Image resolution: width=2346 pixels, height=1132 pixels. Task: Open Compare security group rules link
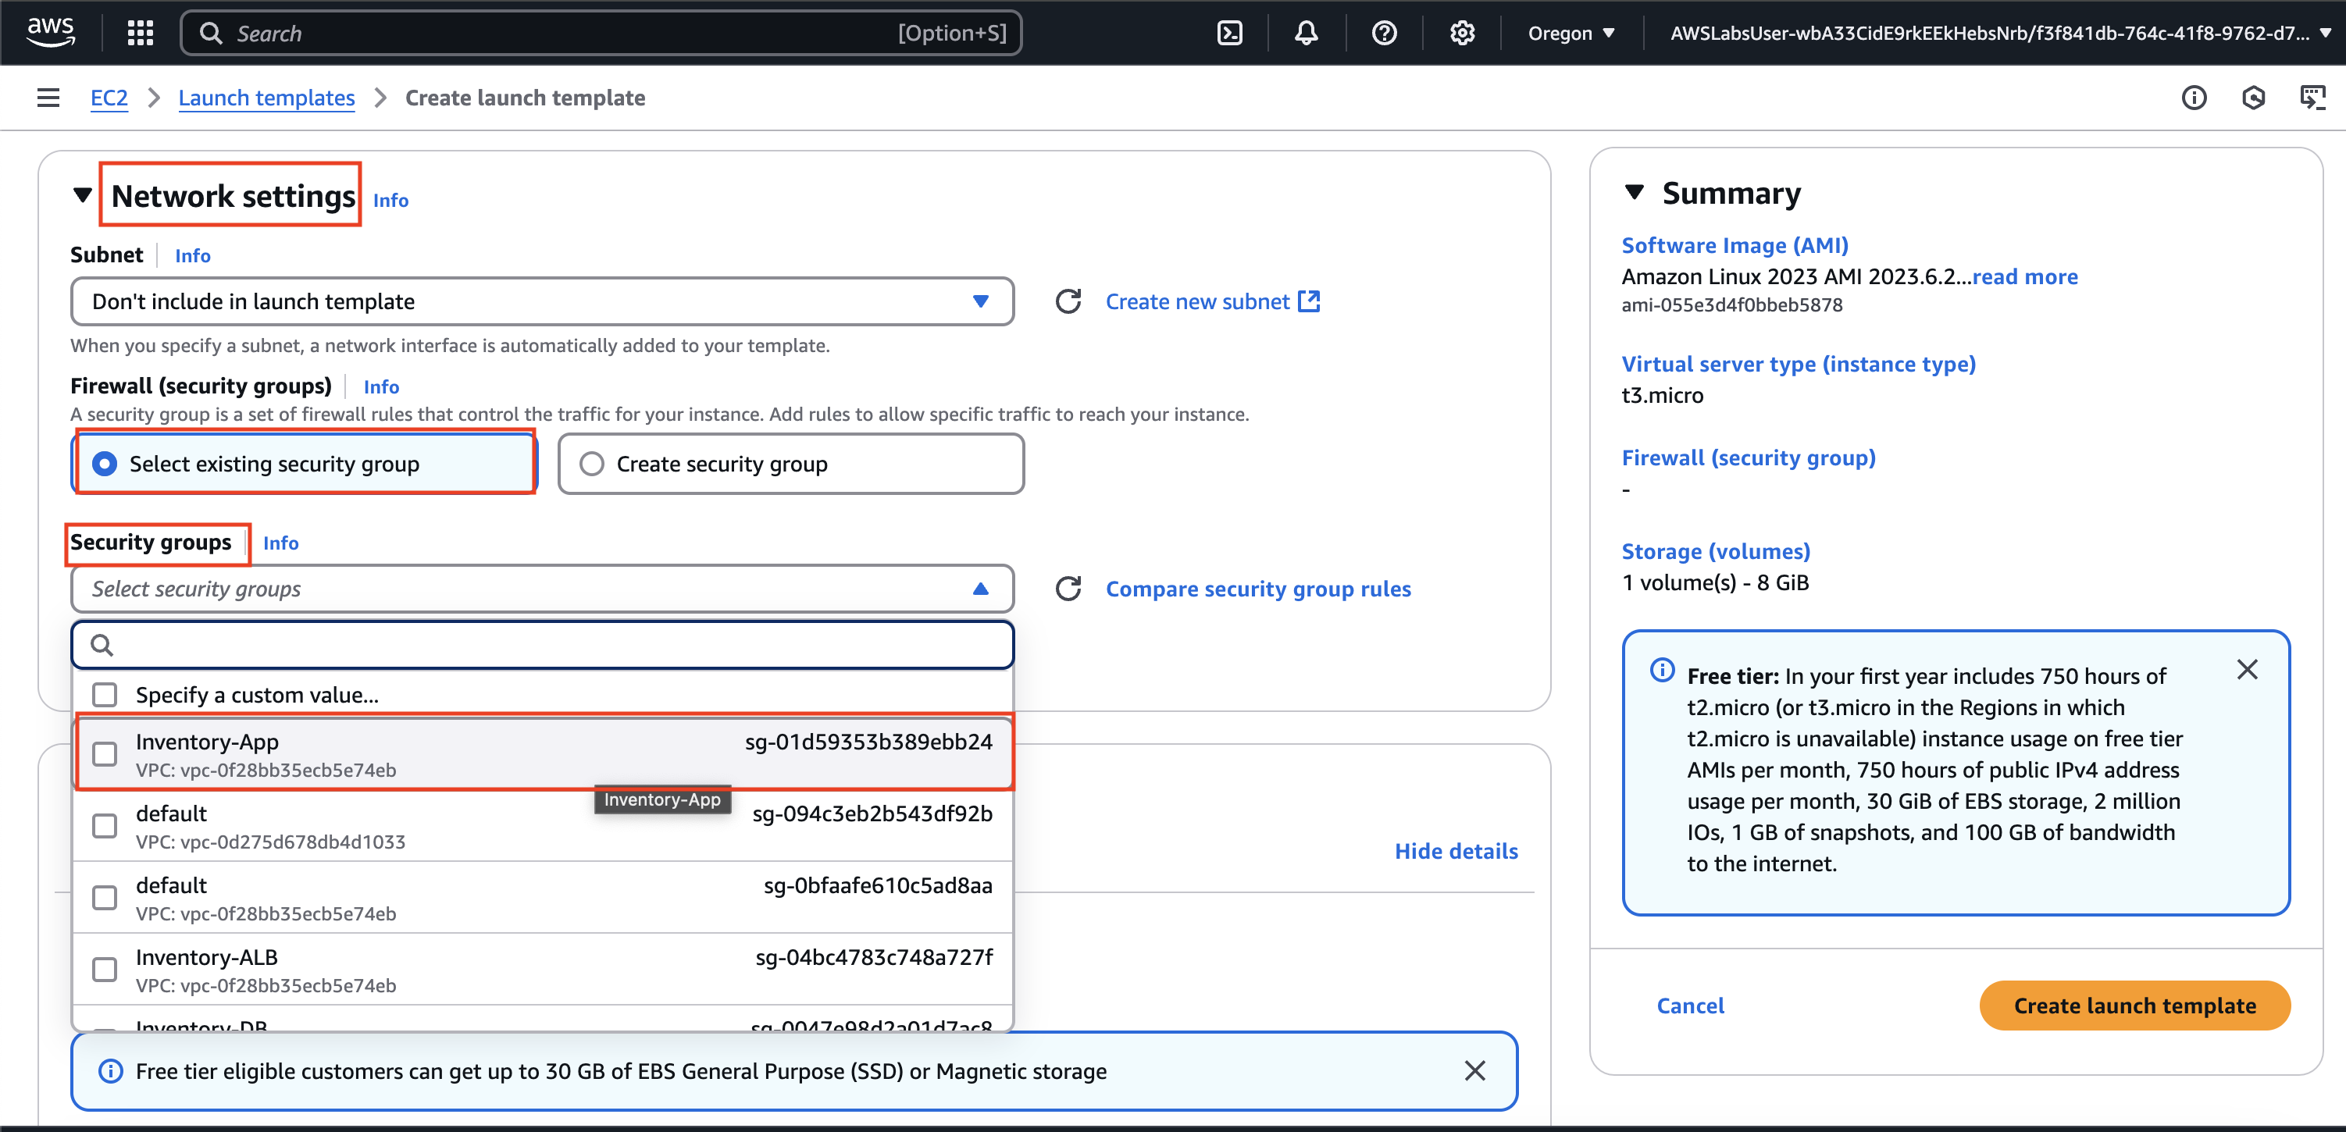tap(1257, 589)
